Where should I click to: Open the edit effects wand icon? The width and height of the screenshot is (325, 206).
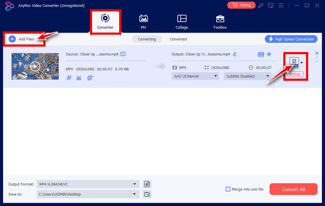(x=69, y=78)
